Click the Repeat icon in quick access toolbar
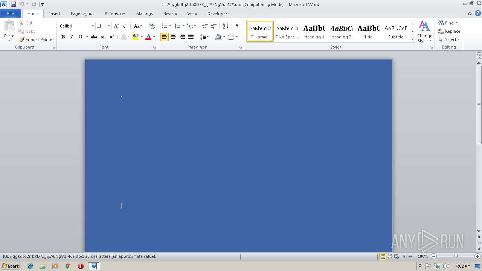Image resolution: width=482 pixels, height=271 pixels. (34, 4)
